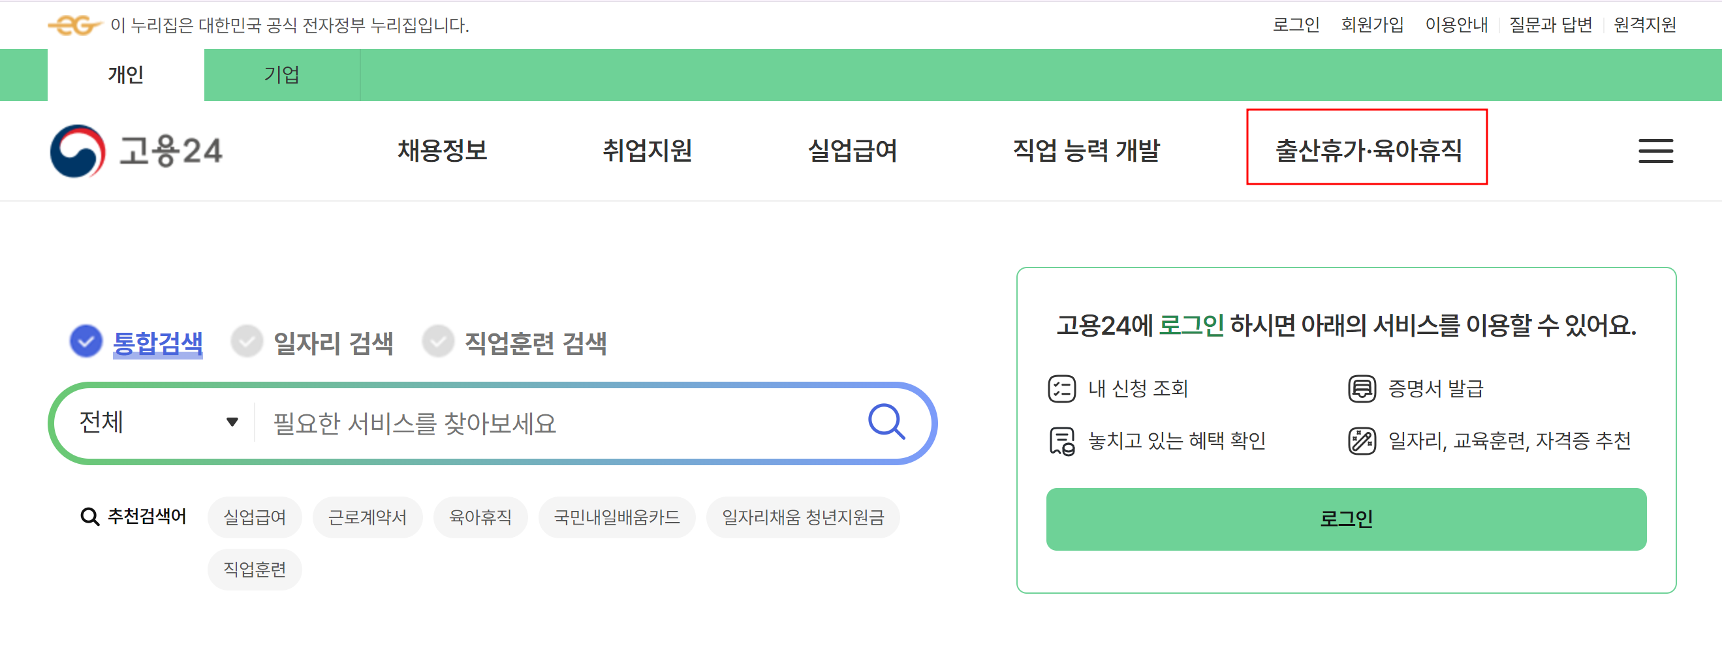
Task: Select the 일자리 검색 radio option
Action: click(247, 341)
